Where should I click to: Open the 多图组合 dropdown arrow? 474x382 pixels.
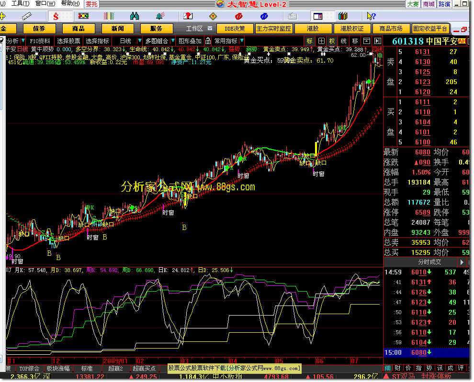click(173, 41)
